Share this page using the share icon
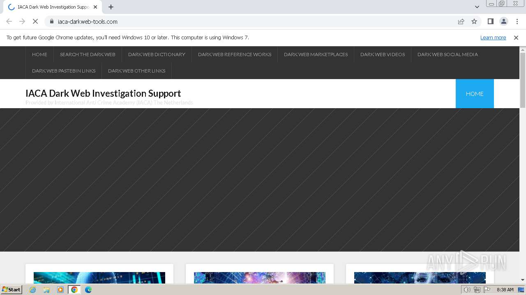 (461, 21)
